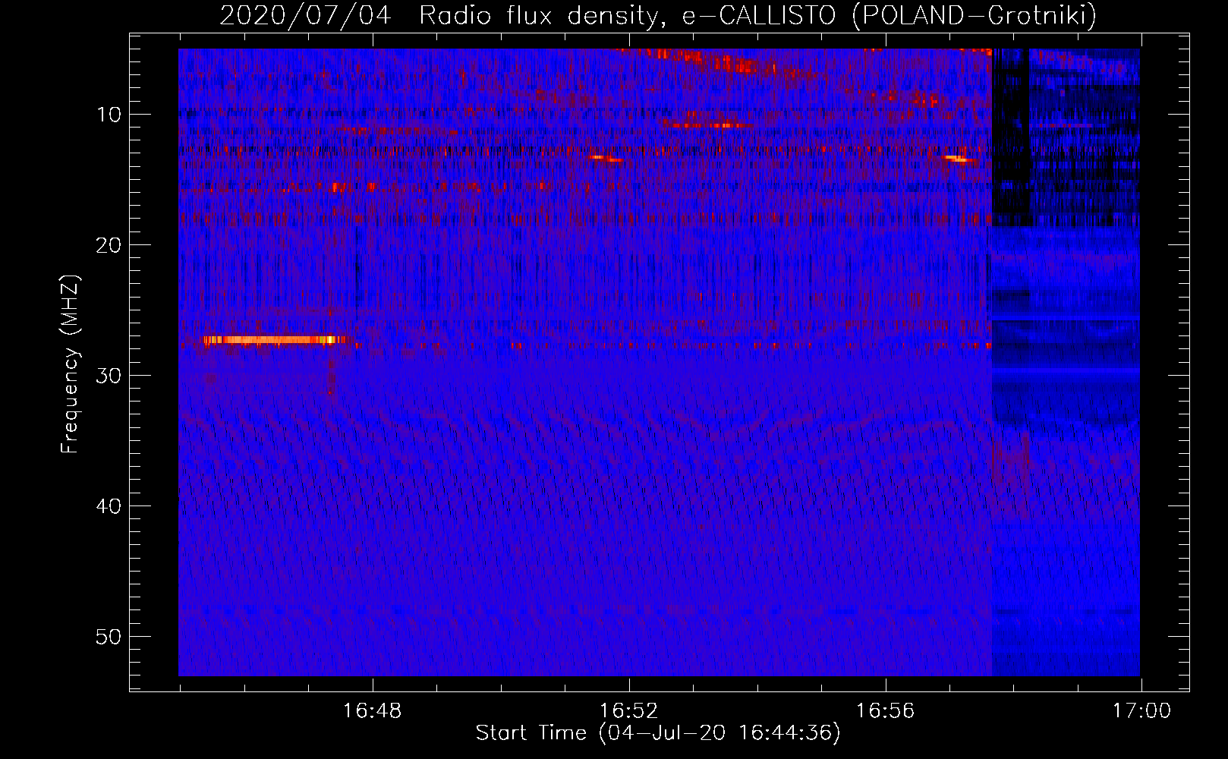The height and width of the screenshot is (759, 1228).
Task: Click the 10 MHz frequency tick label
Action: (x=109, y=115)
